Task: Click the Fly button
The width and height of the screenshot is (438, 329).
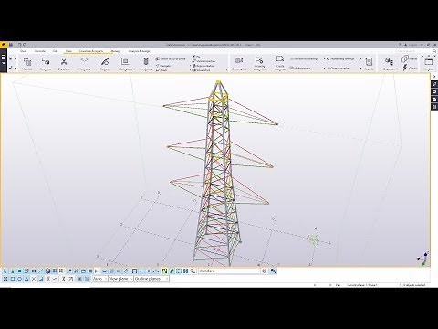Action: pos(196,57)
